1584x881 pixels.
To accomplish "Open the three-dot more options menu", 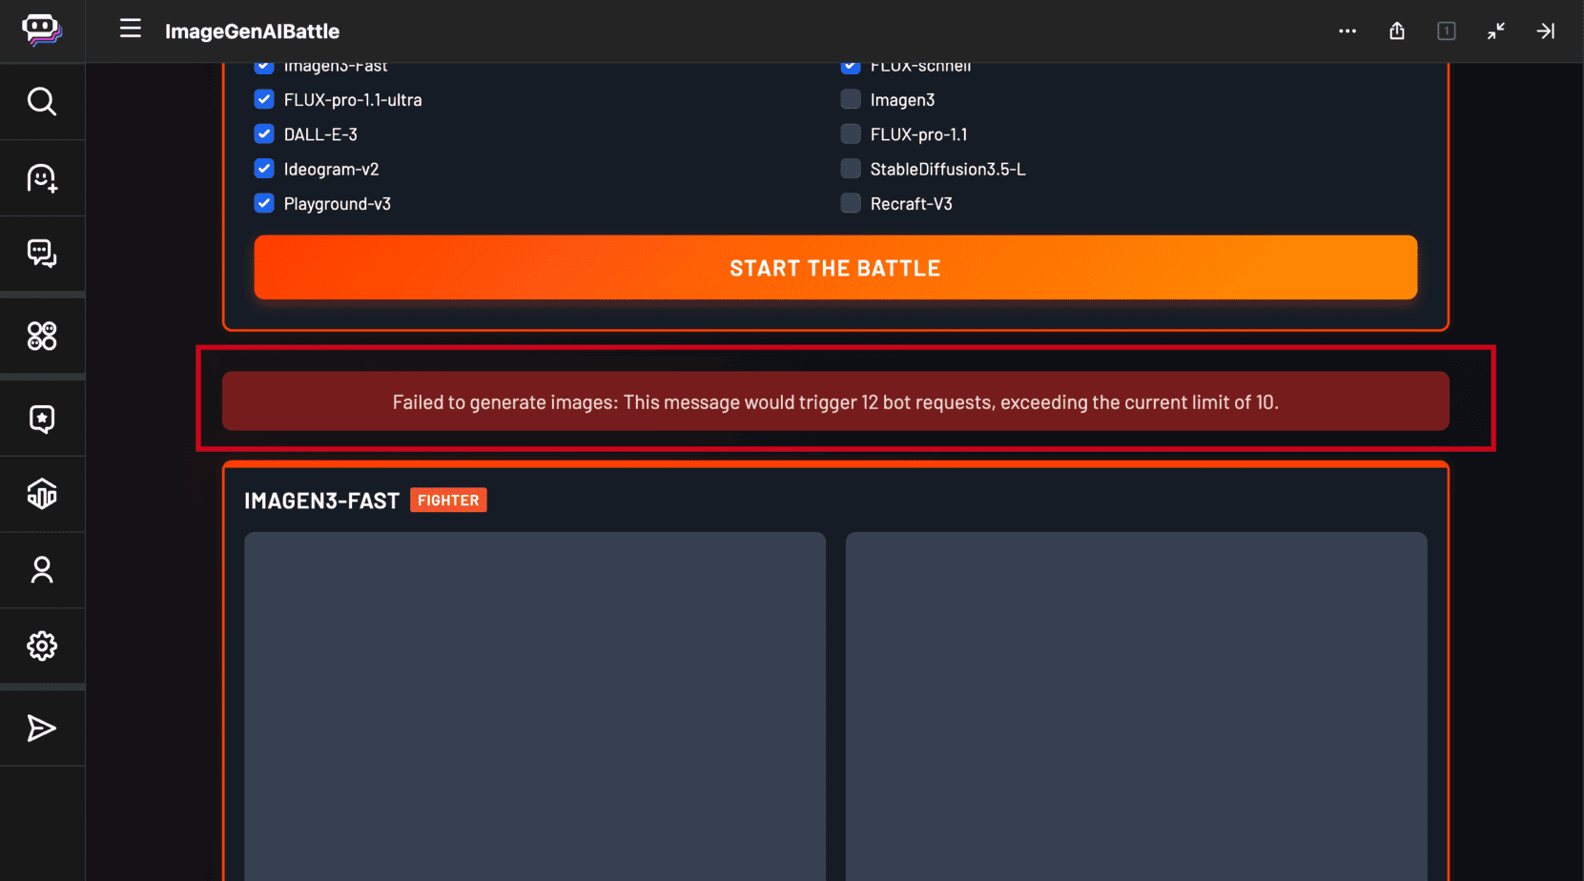I will pos(1347,31).
